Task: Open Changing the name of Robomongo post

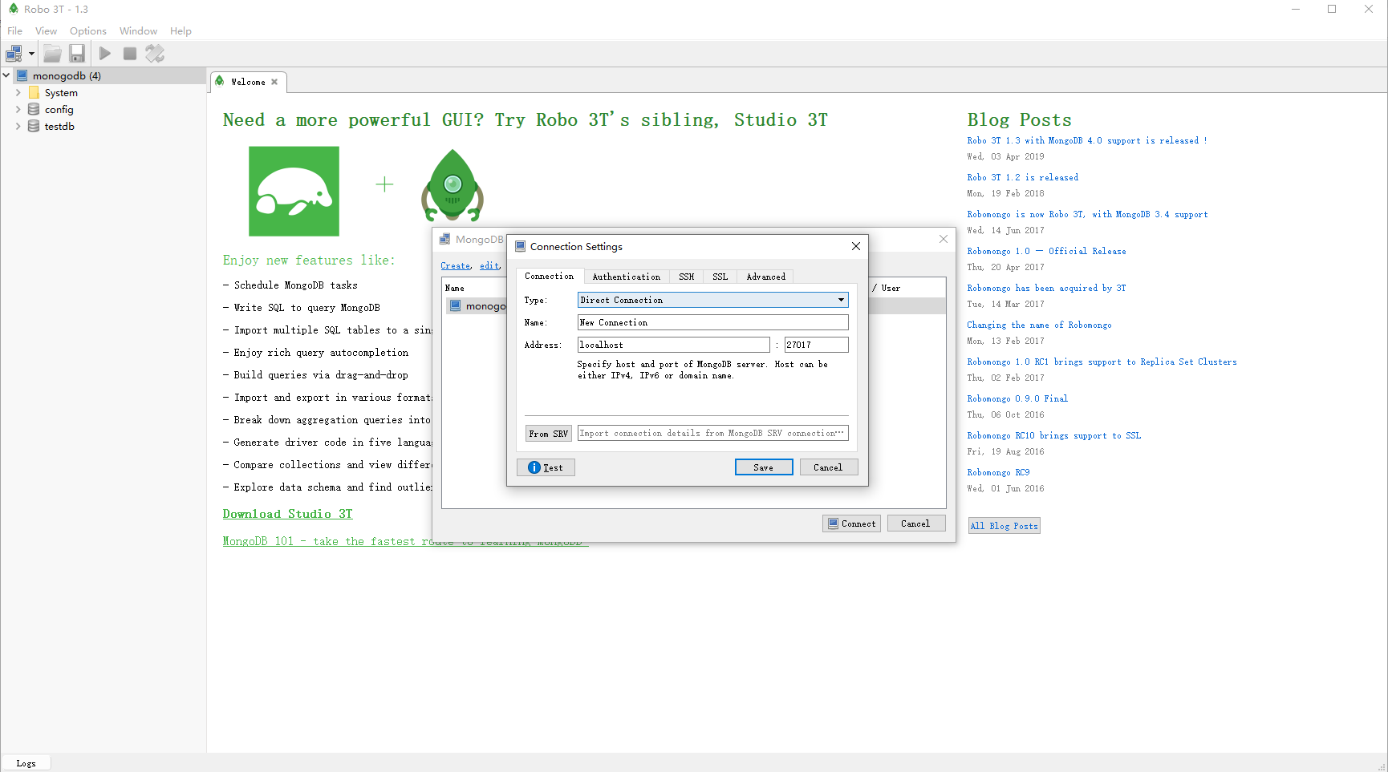Action: pyautogui.click(x=1039, y=325)
